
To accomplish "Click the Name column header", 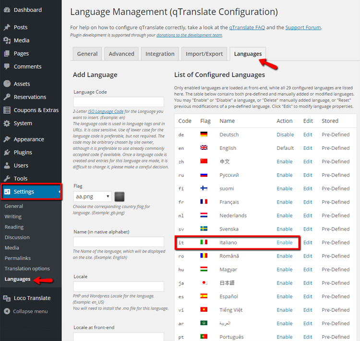I will (x=227, y=121).
